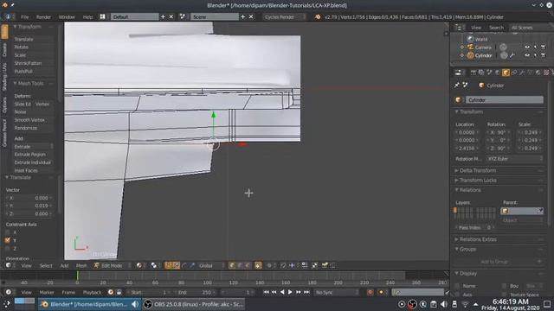Open the Window menu
554x311 pixels.
click(x=67, y=17)
